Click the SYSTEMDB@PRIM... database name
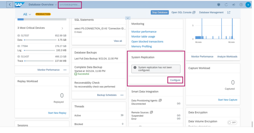This screenshot has width=254, height=133. coord(70,5)
